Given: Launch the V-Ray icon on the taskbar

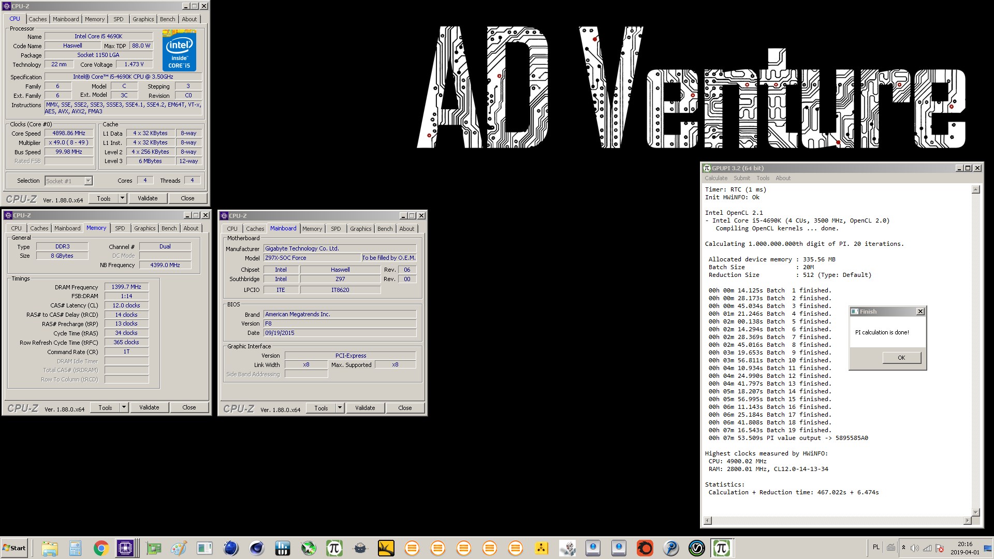Looking at the screenshot, I should tap(697, 548).
